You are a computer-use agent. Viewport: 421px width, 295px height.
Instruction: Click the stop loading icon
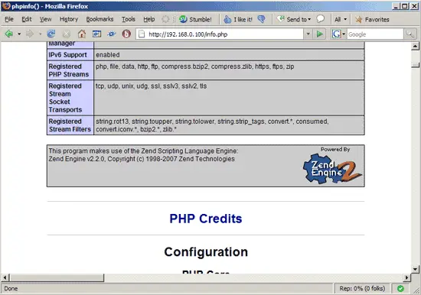tap(67, 34)
